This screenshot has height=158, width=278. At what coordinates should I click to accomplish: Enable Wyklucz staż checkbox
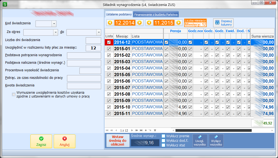click(164, 145)
